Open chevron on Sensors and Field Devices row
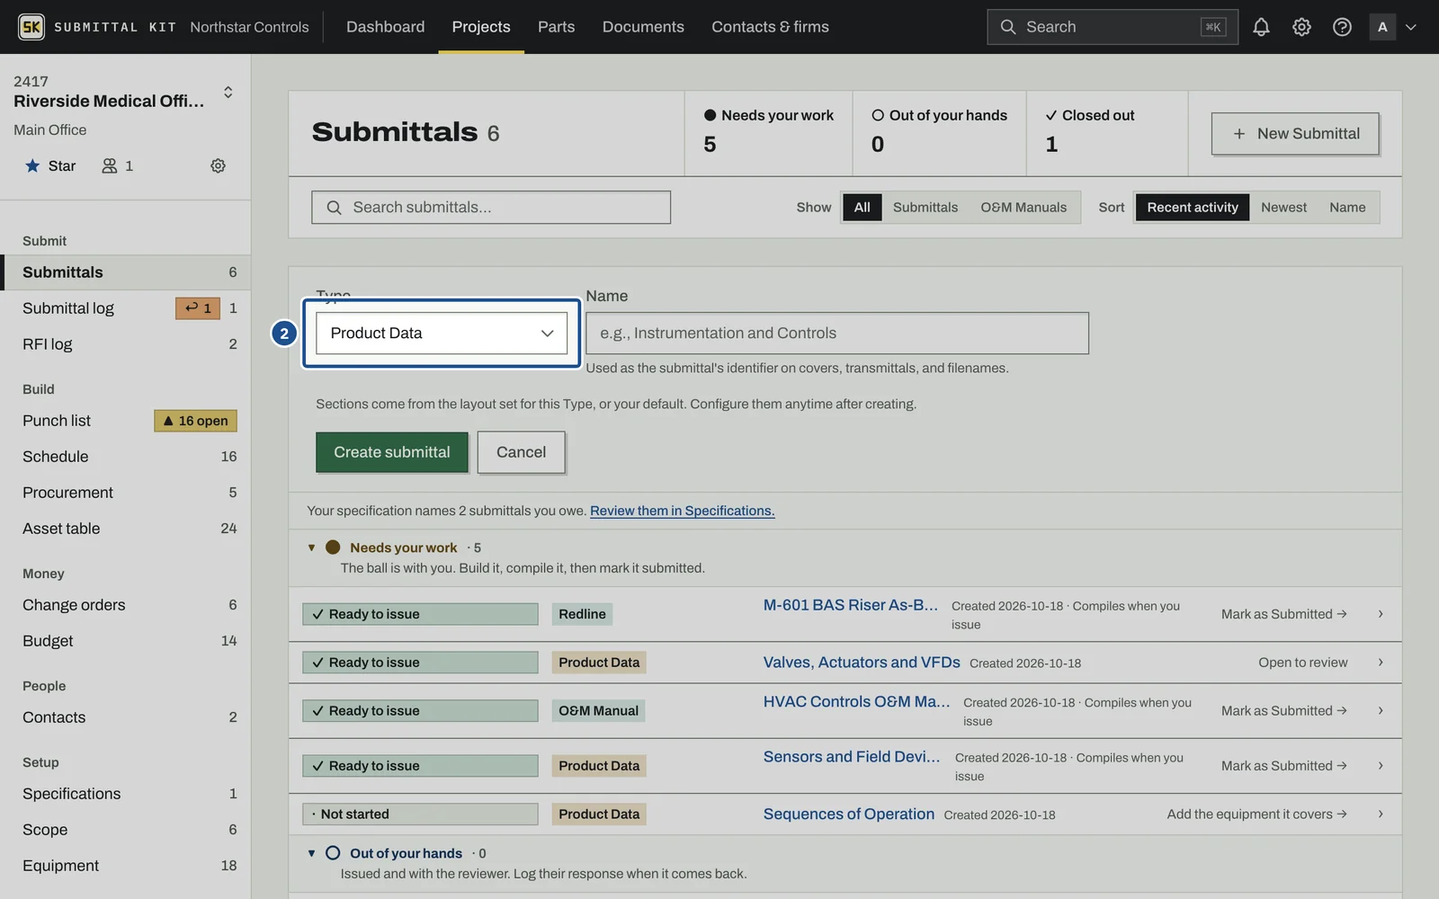This screenshot has width=1439, height=899. pos(1381,766)
